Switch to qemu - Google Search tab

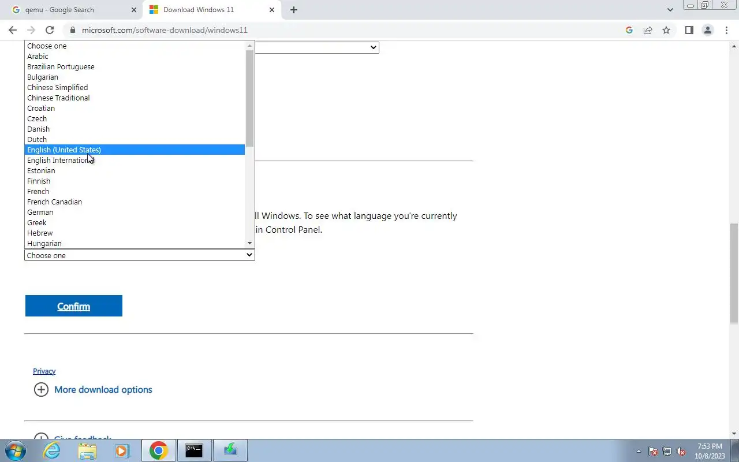pyautogui.click(x=73, y=10)
